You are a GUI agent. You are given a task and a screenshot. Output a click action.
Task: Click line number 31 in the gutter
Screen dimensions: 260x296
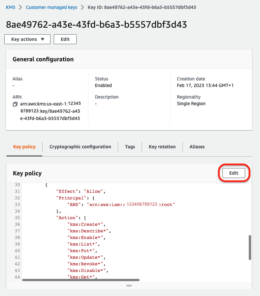tap(17, 192)
